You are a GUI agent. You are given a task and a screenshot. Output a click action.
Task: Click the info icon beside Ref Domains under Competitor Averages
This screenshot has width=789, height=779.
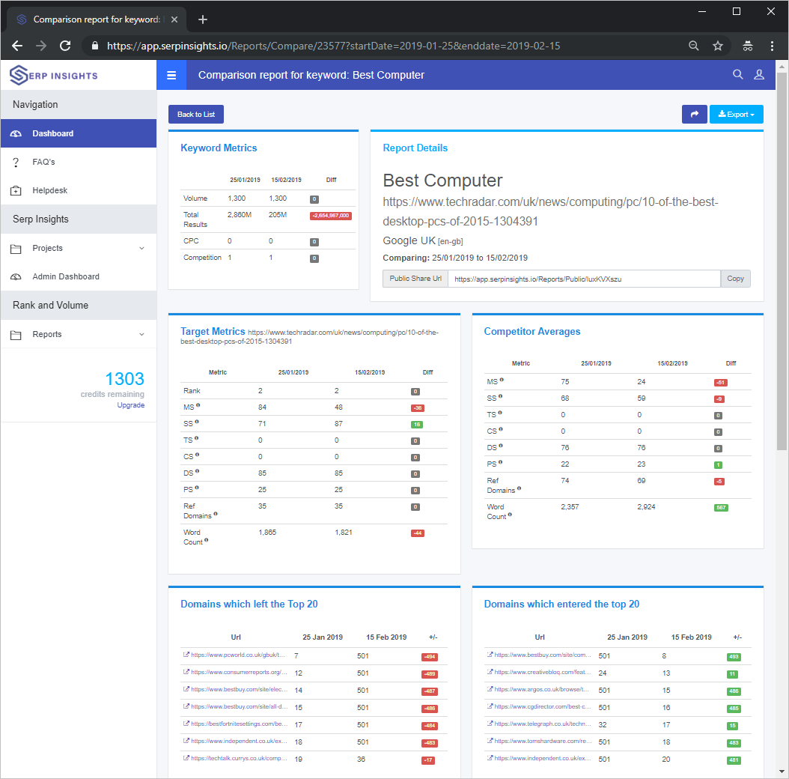click(x=519, y=490)
